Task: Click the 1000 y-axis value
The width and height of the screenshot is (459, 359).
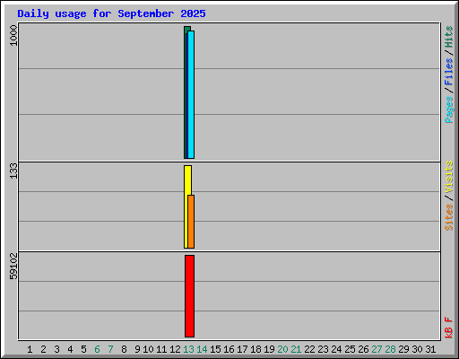Action: (x=13, y=35)
